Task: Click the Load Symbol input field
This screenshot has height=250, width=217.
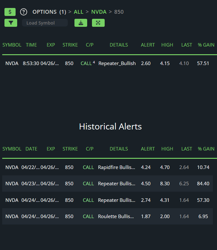Action: (45, 23)
